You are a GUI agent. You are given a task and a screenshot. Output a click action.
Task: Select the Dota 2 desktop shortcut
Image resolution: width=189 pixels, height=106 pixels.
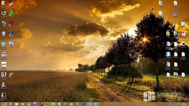click(x=11, y=24)
